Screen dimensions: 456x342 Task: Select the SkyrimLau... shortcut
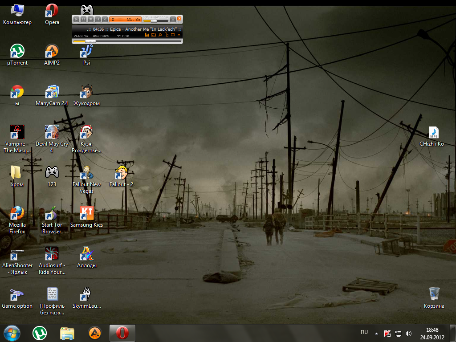pyautogui.click(x=86, y=298)
